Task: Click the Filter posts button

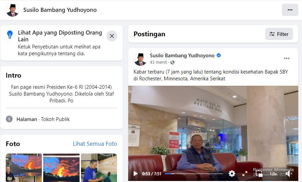Action: pyautogui.click(x=279, y=34)
